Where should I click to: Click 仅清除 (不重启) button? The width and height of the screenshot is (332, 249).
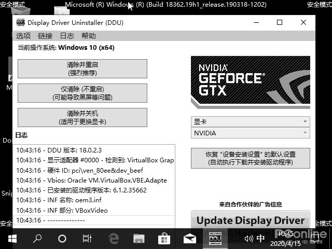(82, 93)
